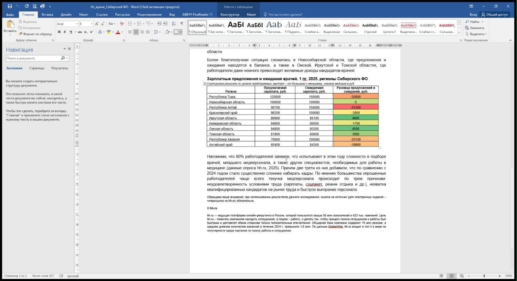Click the zoom slider in the status bar
The width and height of the screenshot is (517, 281).
tap(484, 276)
